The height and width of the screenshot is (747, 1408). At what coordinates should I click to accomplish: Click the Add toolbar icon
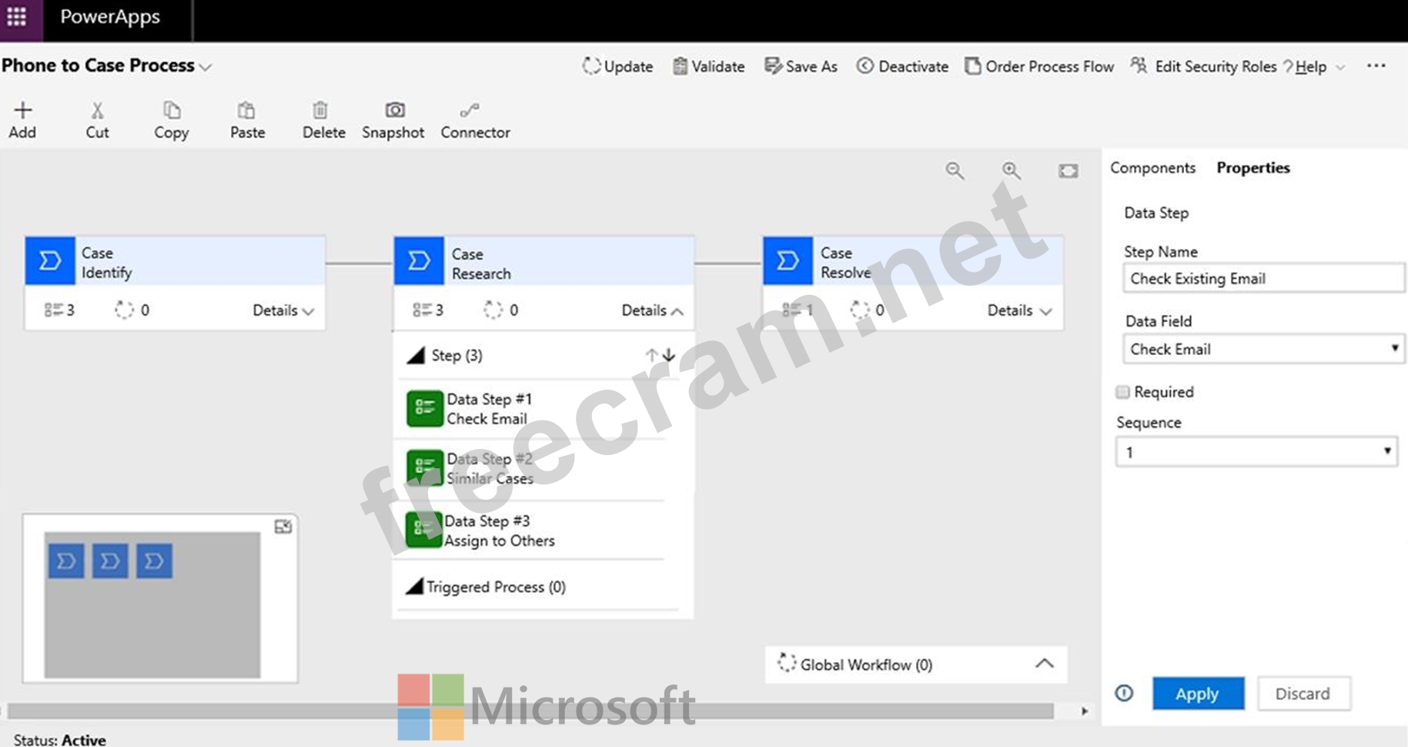(22, 111)
